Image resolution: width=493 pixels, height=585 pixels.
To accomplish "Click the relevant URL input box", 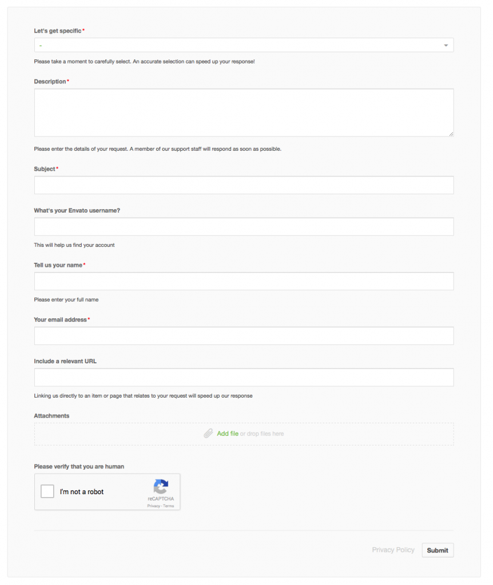I will (x=244, y=378).
